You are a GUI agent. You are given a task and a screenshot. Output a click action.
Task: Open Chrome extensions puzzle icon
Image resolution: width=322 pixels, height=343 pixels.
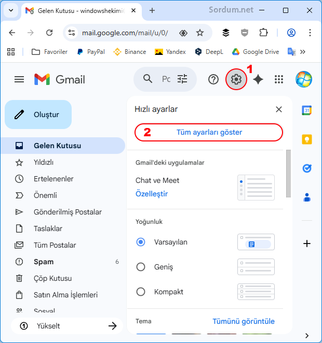point(263,33)
